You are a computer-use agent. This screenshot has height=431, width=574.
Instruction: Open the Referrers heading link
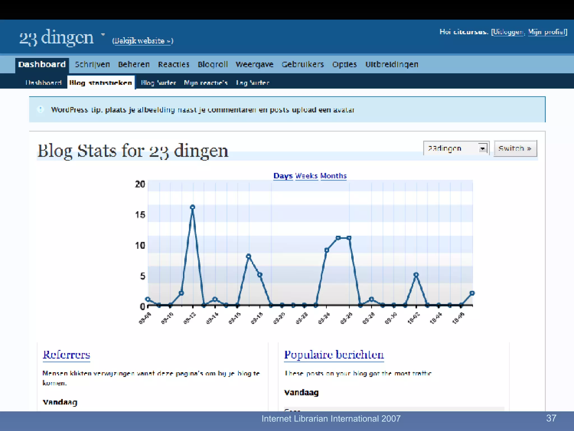[x=66, y=355]
